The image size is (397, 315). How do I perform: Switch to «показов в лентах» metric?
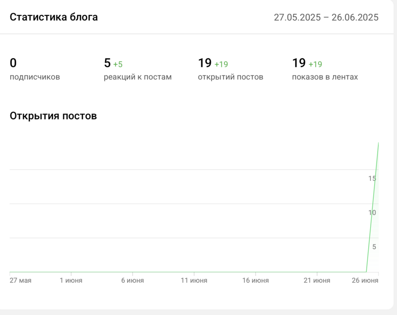325,77
